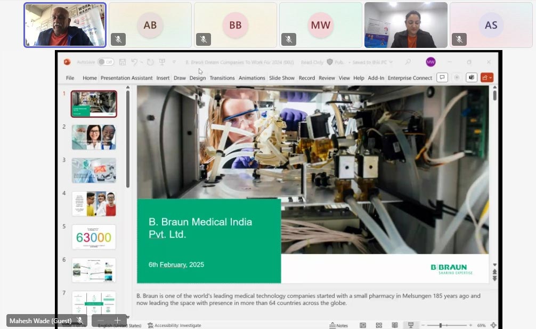
Task: Open the Presentation Assistant tab
Action: tap(126, 78)
